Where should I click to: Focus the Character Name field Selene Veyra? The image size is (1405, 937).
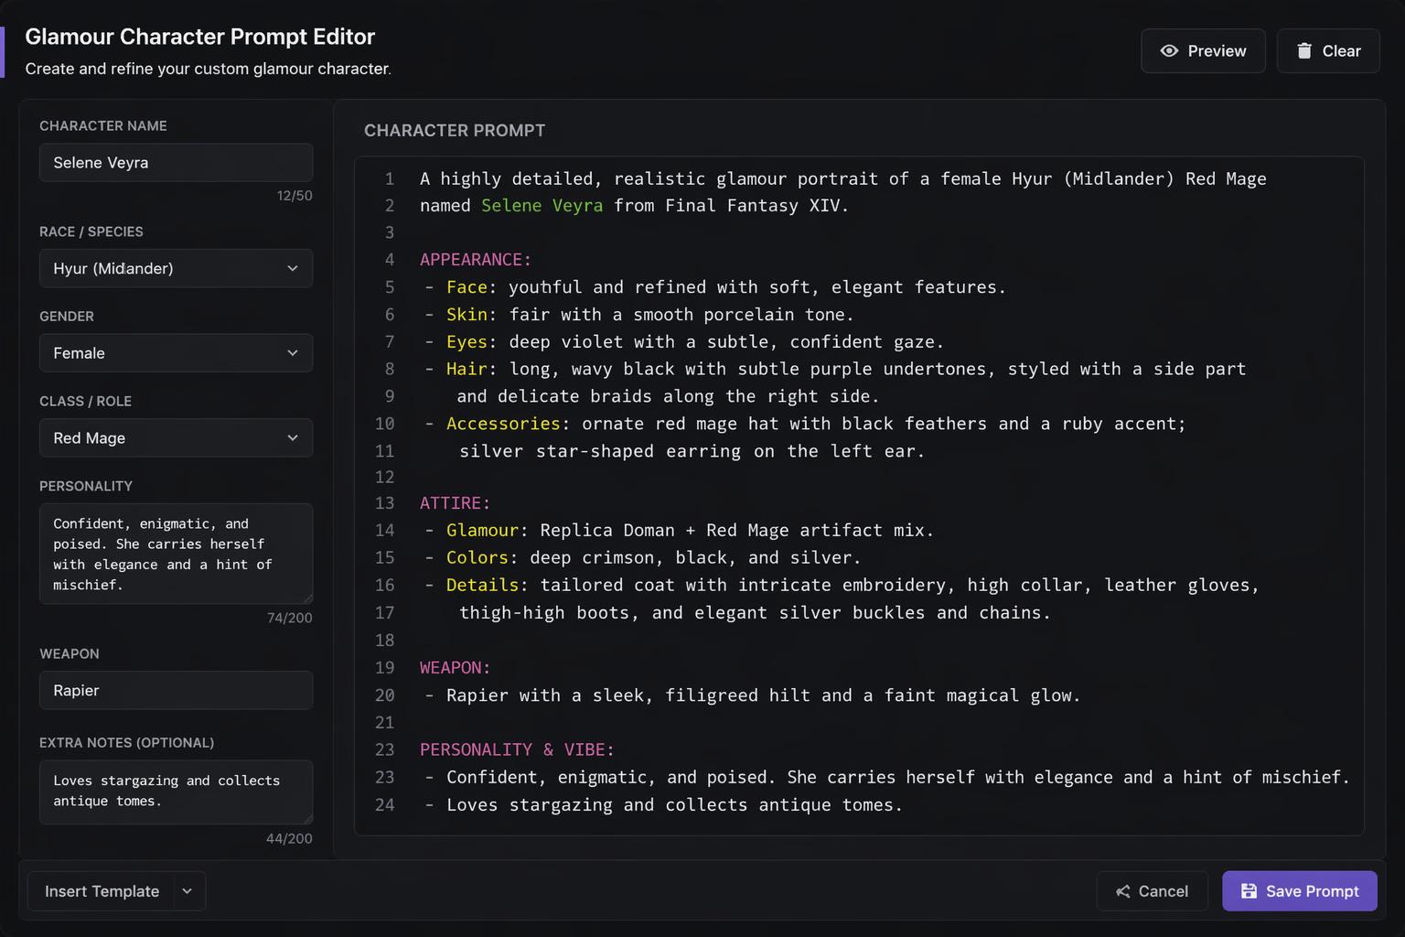click(176, 163)
